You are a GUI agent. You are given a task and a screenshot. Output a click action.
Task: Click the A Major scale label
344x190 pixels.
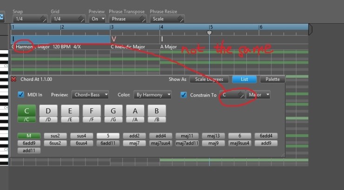[168, 46]
